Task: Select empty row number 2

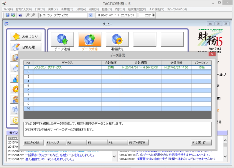Action: tap(117, 72)
